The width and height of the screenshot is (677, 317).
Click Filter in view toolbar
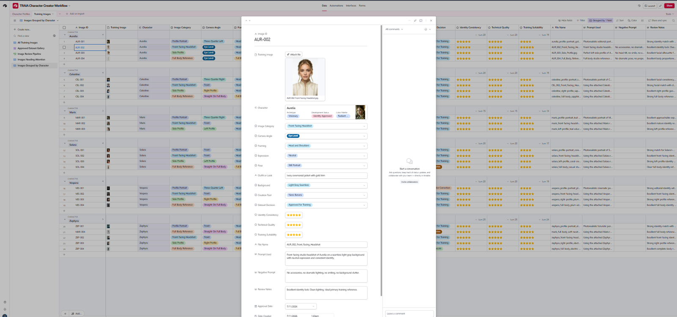tap(581, 20)
